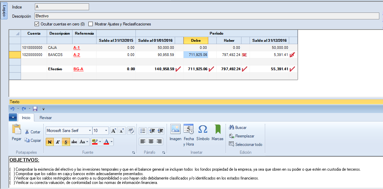The height and width of the screenshot is (189, 383).
Task: Enable Mostrar Ajustes y Reclasificaciones
Action: 91,24
